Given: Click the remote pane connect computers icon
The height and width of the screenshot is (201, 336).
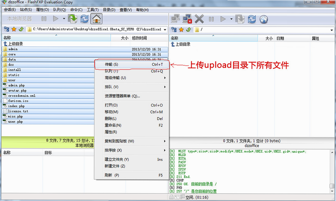Looking at the screenshot, I should 176,19.
